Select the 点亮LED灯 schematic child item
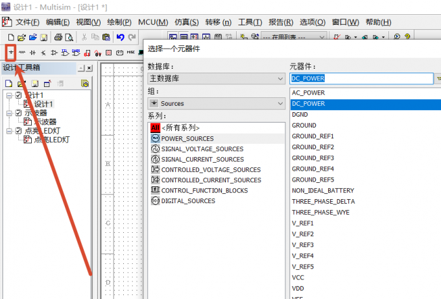The height and width of the screenshot is (299, 441). pos(52,139)
